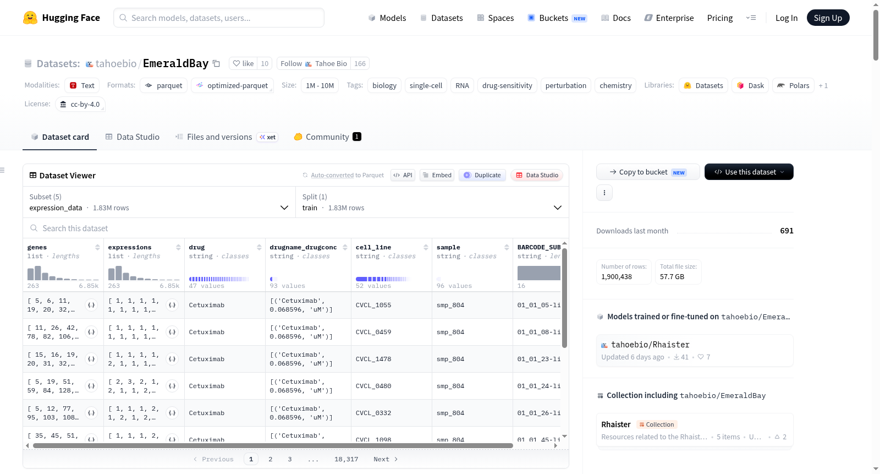Screen dimensions: 880x474
Task: Go to Next page of results
Action: click(385, 459)
